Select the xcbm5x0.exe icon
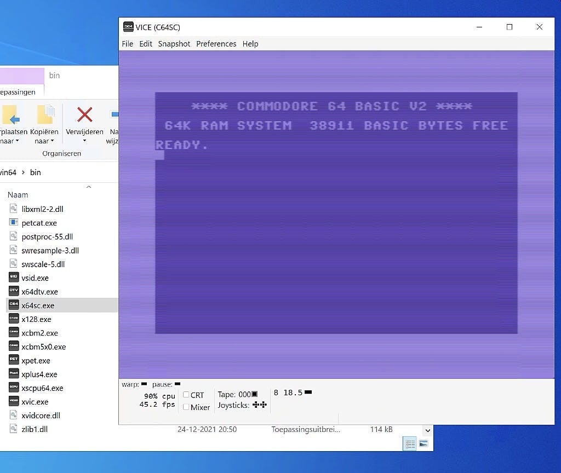The image size is (561, 473). pyautogui.click(x=14, y=346)
